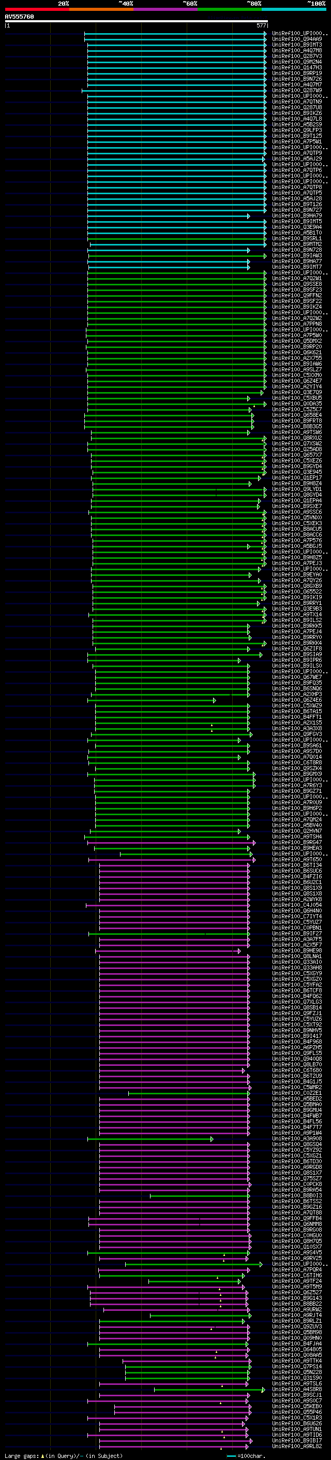Select hit label UniRef100_Q5KEB0
Image resolution: width=331 pixels, height=1460 pixels.
[297, 1406]
